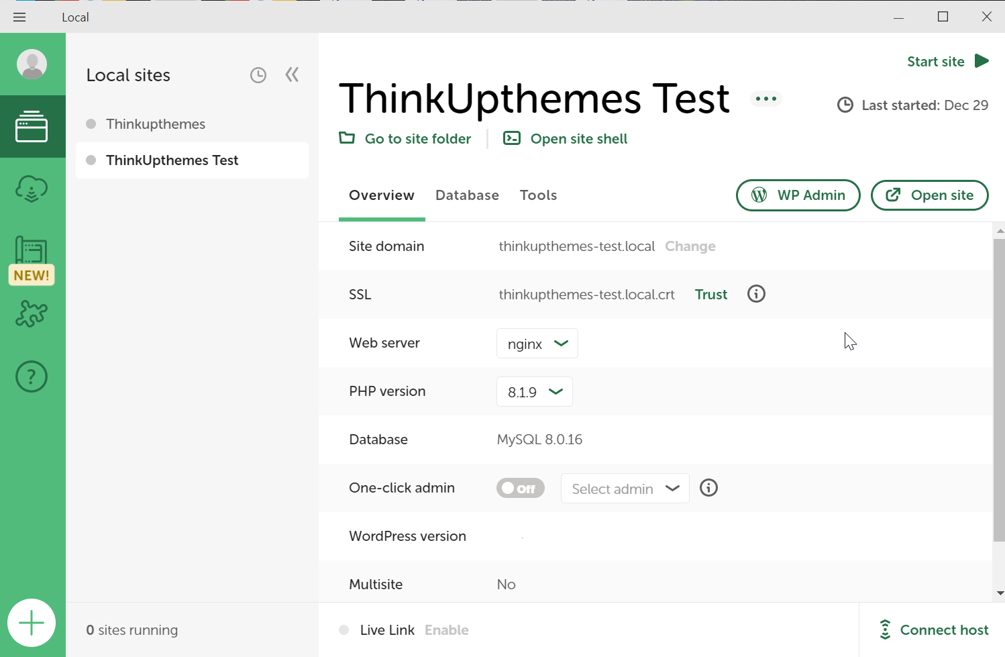The width and height of the screenshot is (1005, 657).
Task: Open the user account avatar
Action: tap(32, 64)
